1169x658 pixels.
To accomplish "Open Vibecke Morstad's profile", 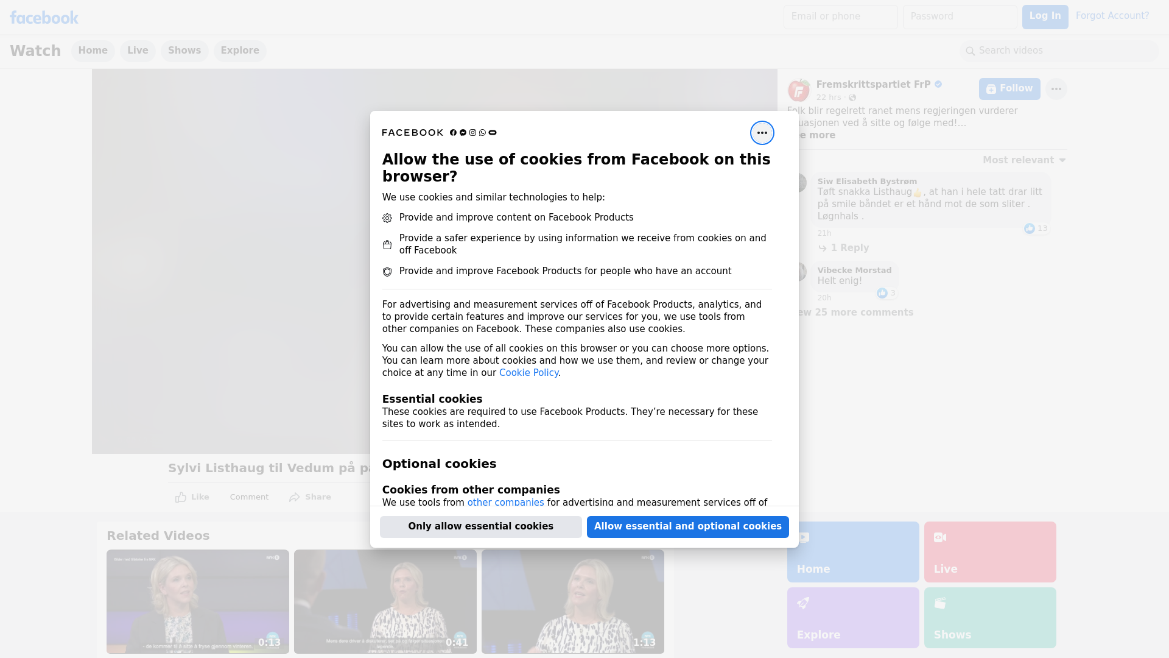I will click(854, 271).
